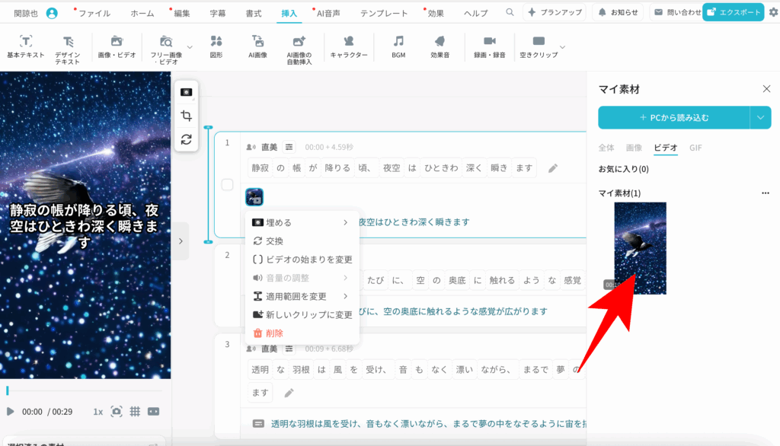780x446 pixels.
Task: Expand the フリー画像・ビデオ dropdown arrow
Action: 190,47
